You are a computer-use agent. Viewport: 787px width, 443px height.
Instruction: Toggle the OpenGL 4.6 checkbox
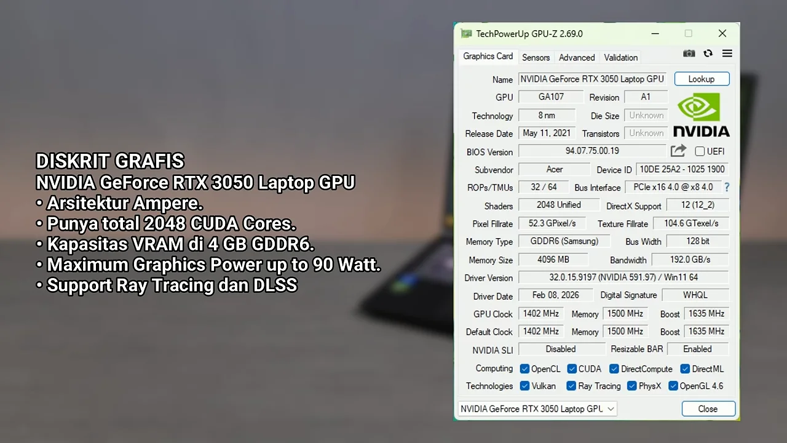[673, 386]
